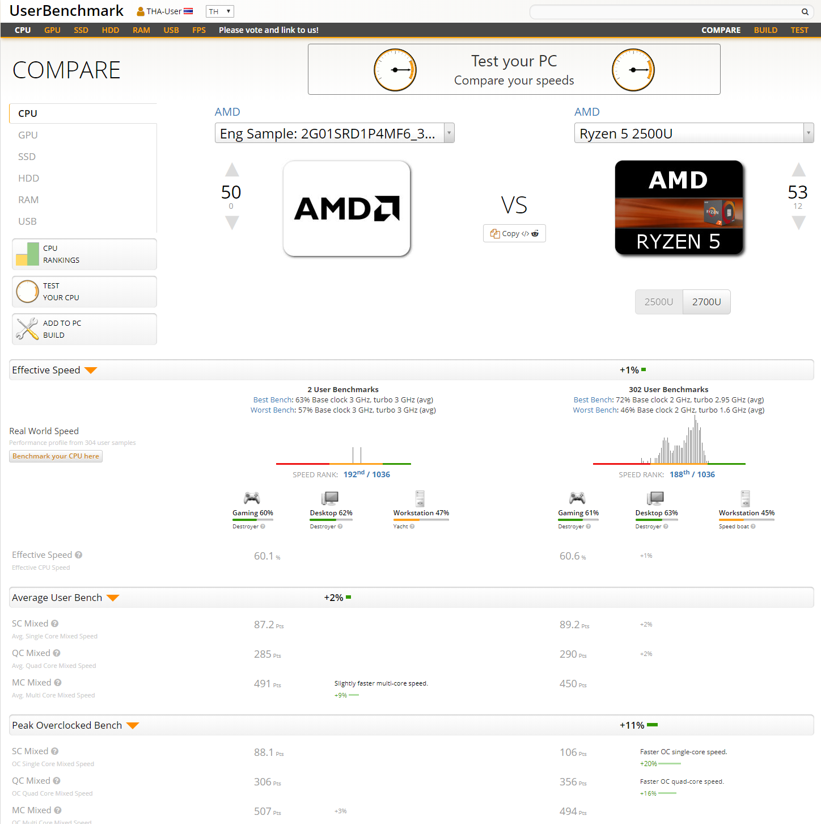Click the right speedometer in Test your PC banner

[x=633, y=70]
